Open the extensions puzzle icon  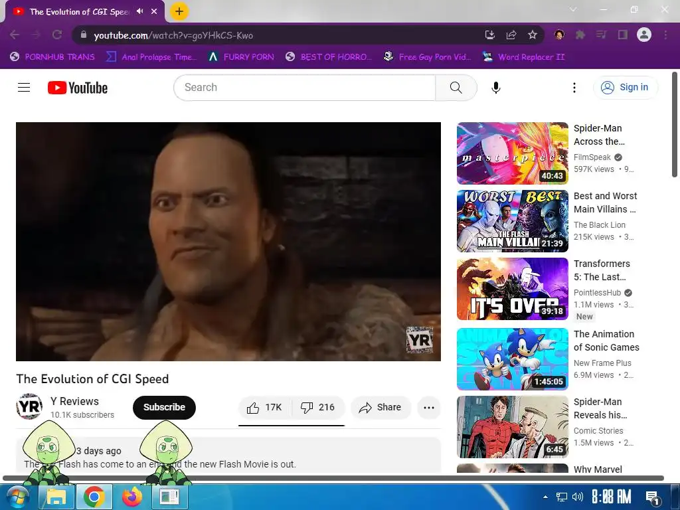pyautogui.click(x=580, y=35)
